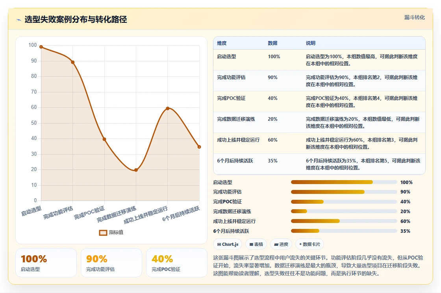Image resolution: width=441 pixels, height=293 pixels.
Task: Click the y-axis value 50
Action: (x=34, y=123)
